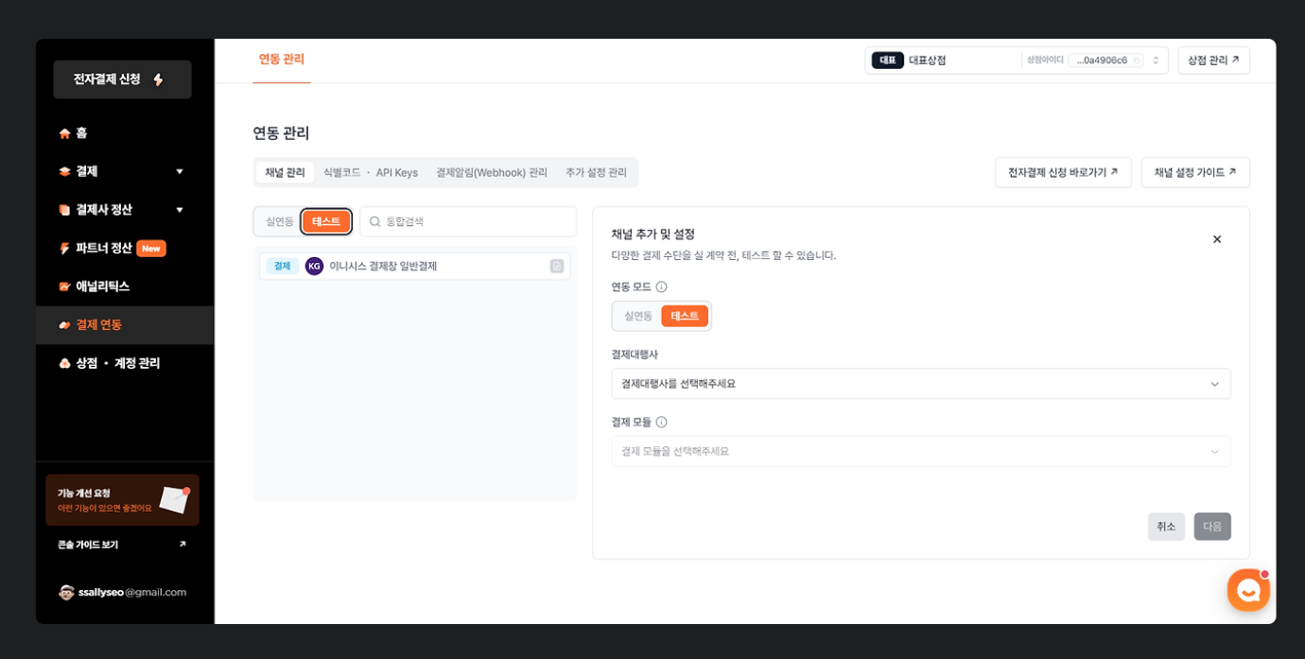Set 연동 모드 to 실연동 in the panel
1305x659 pixels.
[638, 316]
